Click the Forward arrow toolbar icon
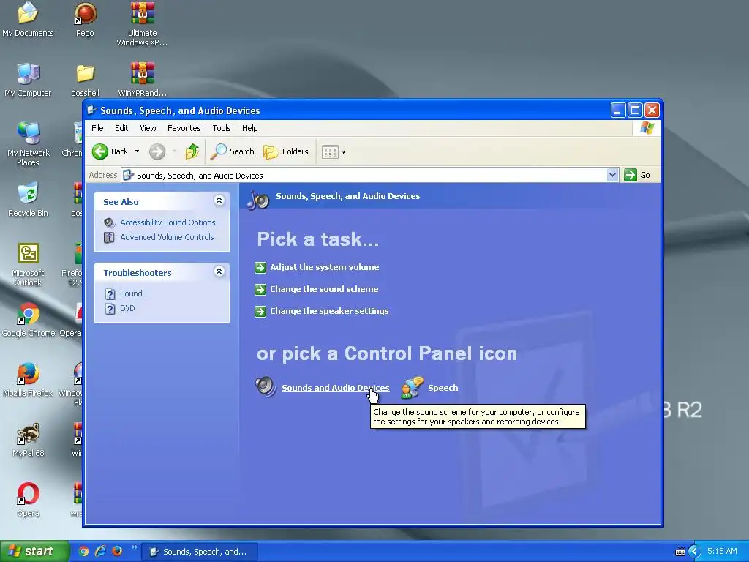 click(x=157, y=151)
